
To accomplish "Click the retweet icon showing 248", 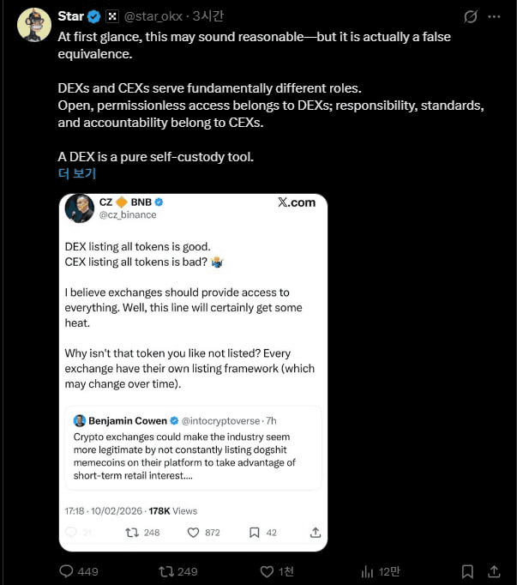I will point(132,533).
